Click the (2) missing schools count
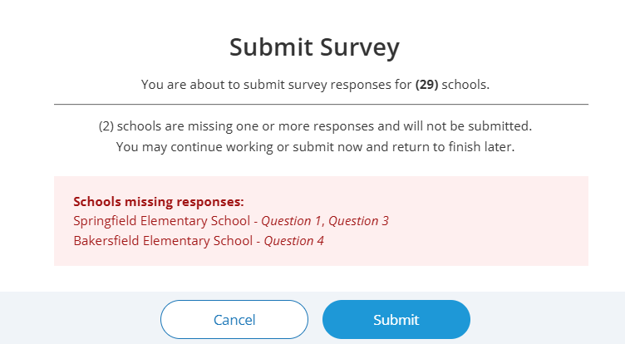 (106, 126)
